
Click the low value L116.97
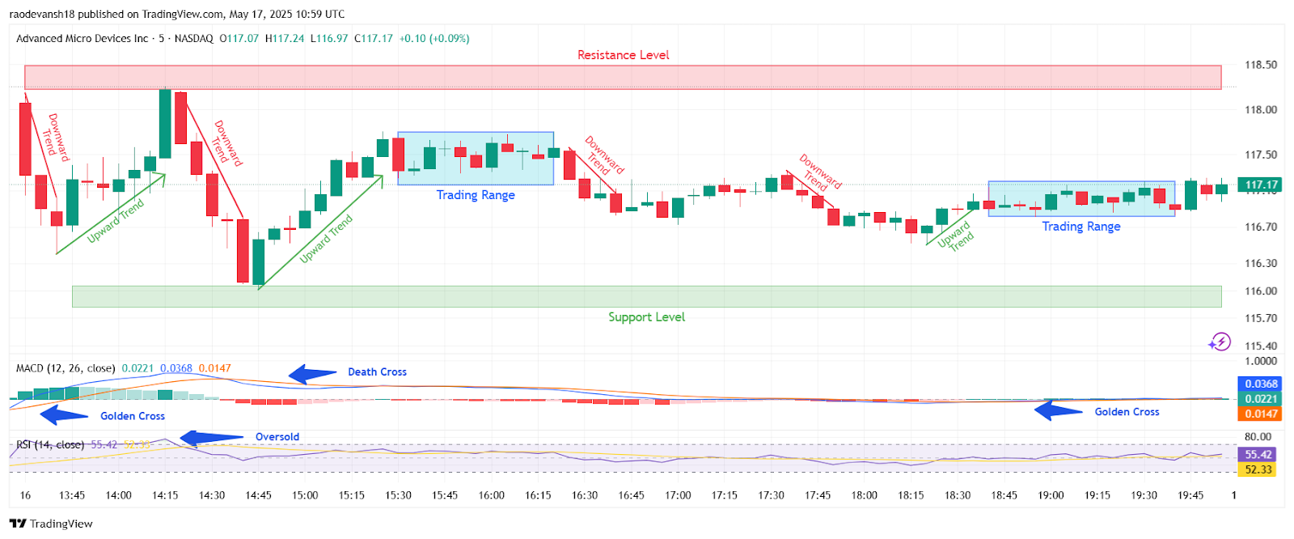point(329,38)
